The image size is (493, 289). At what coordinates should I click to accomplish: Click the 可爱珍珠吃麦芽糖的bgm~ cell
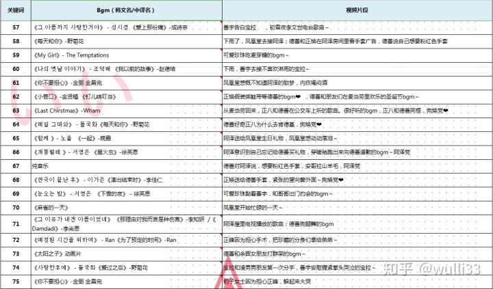(x=357, y=55)
